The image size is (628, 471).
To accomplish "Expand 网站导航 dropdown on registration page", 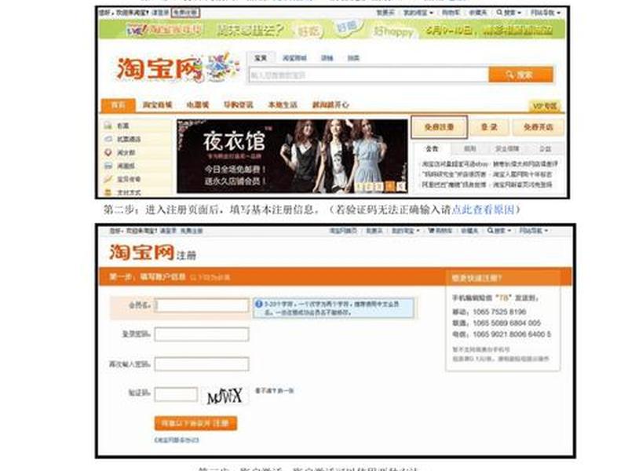I will point(534,231).
